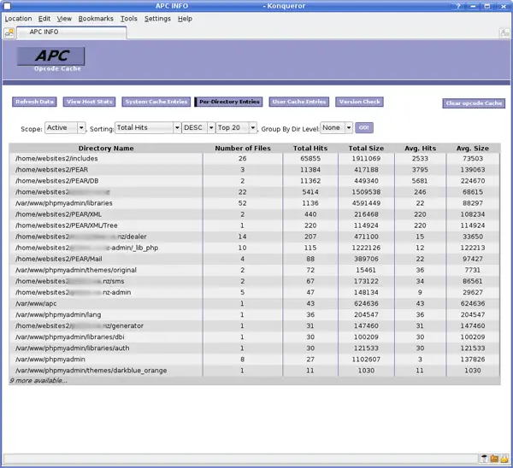The width and height of the screenshot is (513, 468).
Task: Click the Refresh Data button
Action: (34, 102)
